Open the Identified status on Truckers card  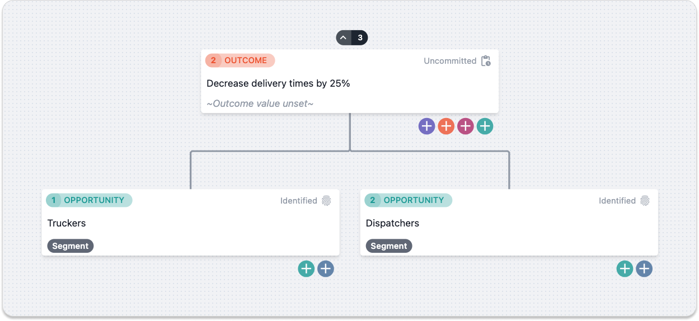point(299,201)
